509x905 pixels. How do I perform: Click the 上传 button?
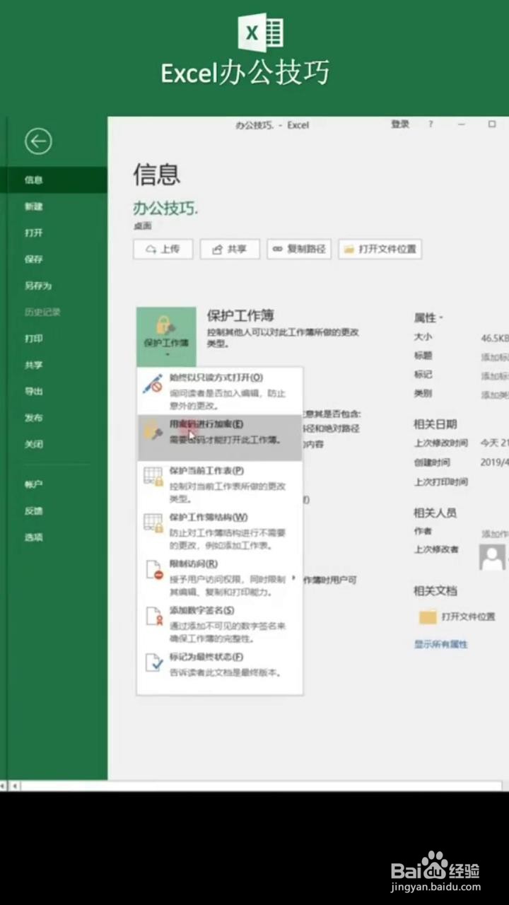pos(163,249)
